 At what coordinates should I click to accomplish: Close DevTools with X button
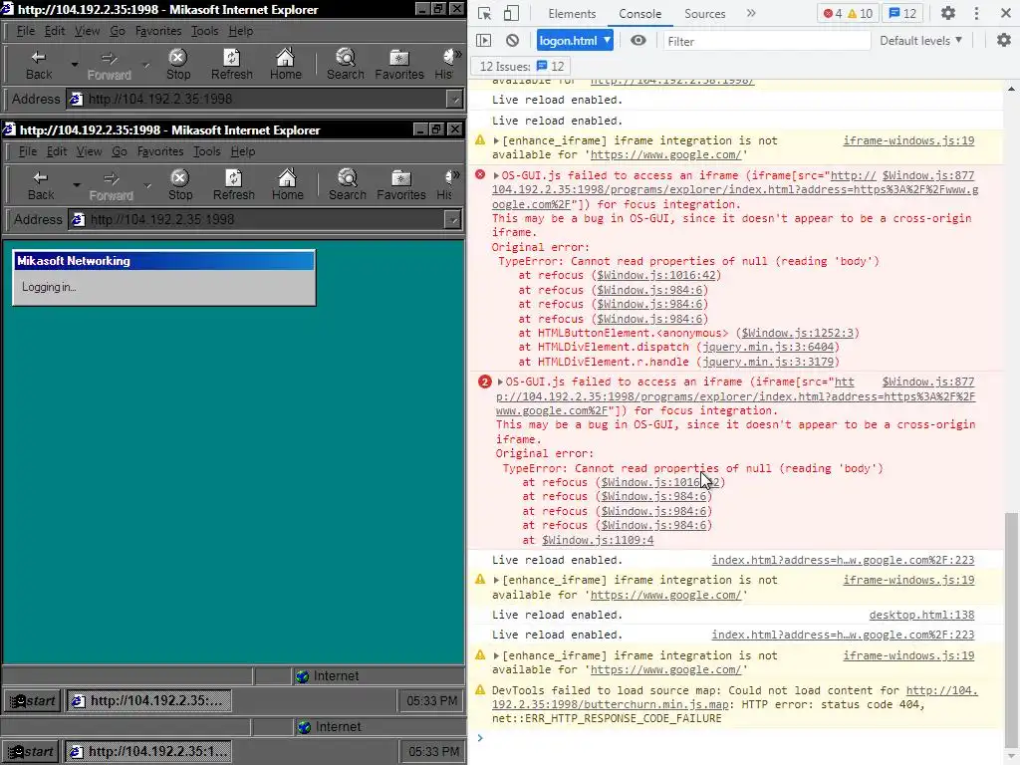tap(1005, 13)
